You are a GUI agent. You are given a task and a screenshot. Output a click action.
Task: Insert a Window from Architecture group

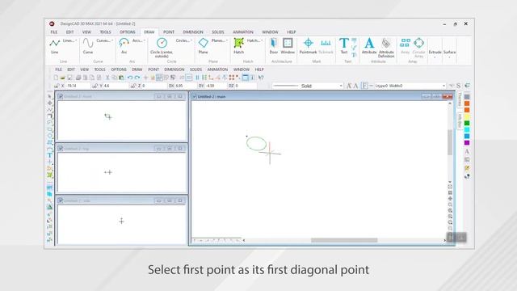coord(288,45)
